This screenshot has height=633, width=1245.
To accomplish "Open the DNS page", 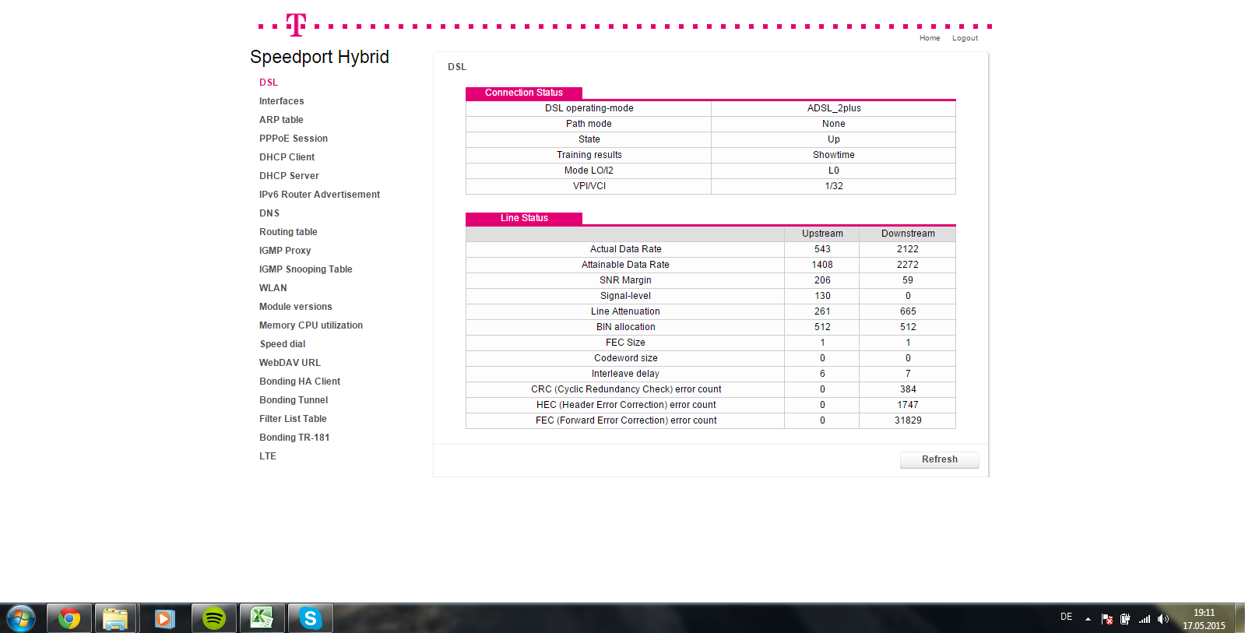I will (269, 213).
